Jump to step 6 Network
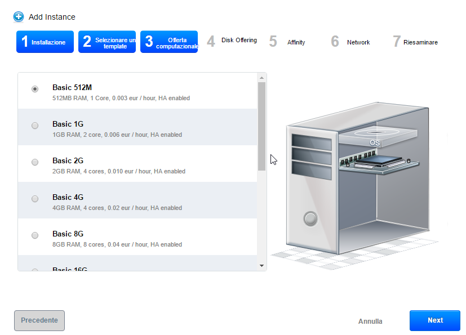 click(350, 42)
